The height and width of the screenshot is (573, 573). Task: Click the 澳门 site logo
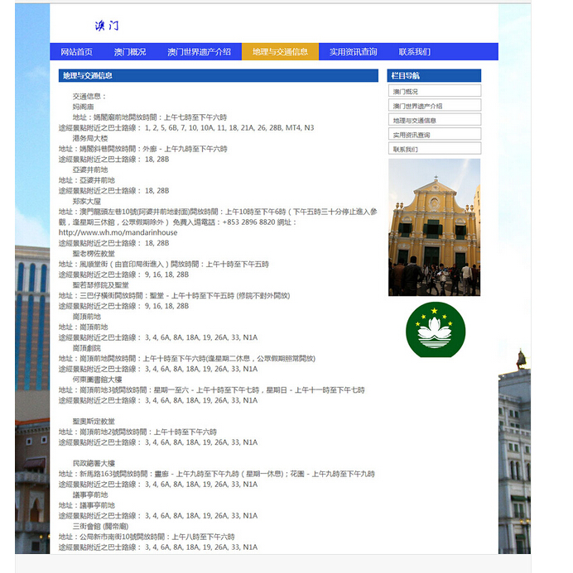click(x=107, y=26)
